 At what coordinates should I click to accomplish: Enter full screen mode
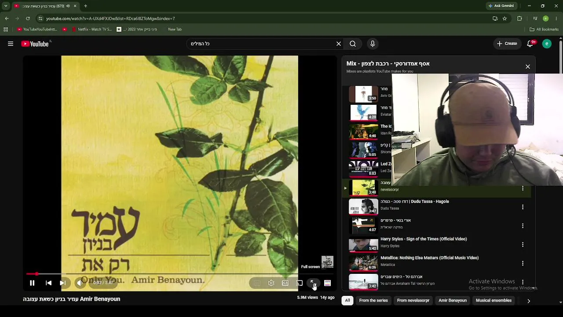click(x=313, y=283)
